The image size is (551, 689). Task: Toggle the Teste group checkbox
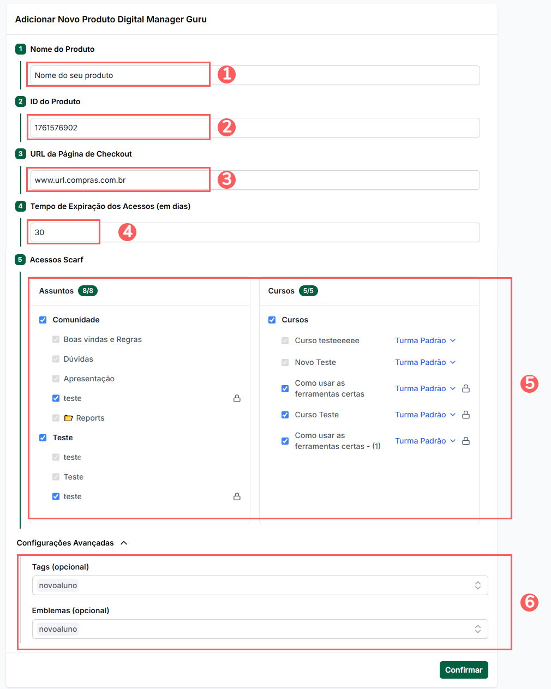point(43,438)
